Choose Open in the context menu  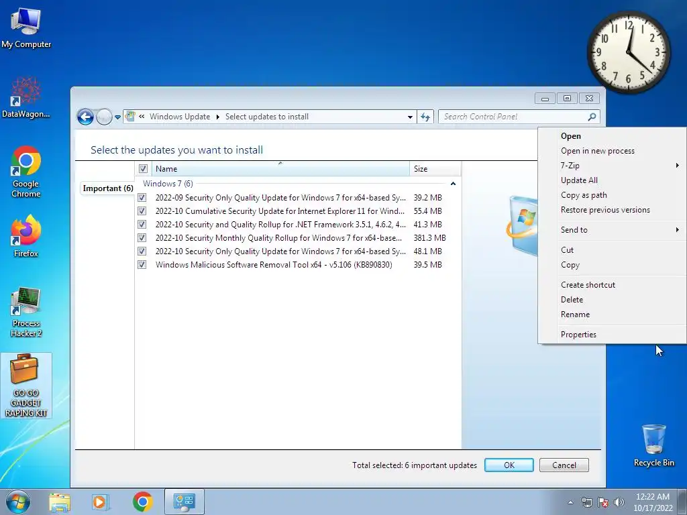tap(613, 135)
